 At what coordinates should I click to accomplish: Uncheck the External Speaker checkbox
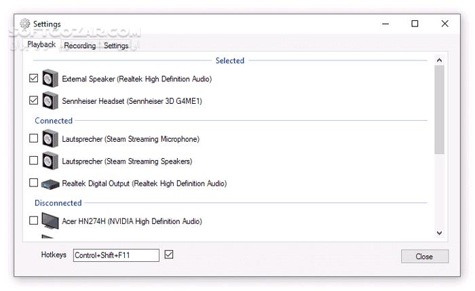(34, 79)
